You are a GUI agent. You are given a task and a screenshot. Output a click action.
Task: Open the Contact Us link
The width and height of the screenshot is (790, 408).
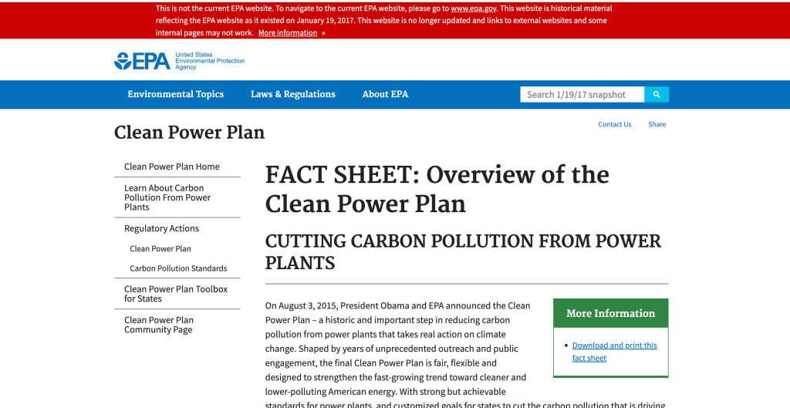(614, 124)
